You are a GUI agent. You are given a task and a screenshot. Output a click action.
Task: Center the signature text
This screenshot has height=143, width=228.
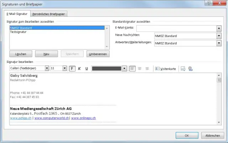140,68
